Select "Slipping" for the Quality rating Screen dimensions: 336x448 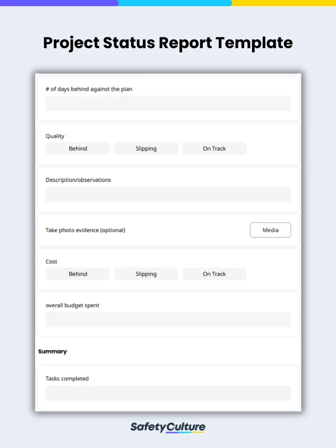click(146, 148)
